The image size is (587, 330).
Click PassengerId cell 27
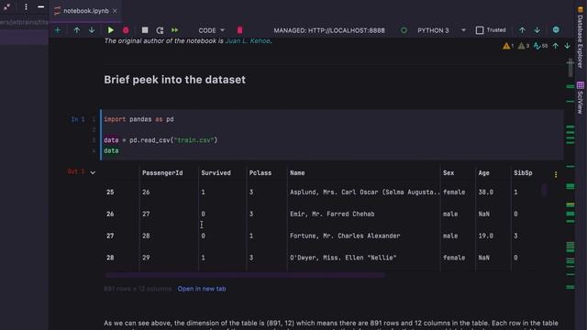coord(146,214)
